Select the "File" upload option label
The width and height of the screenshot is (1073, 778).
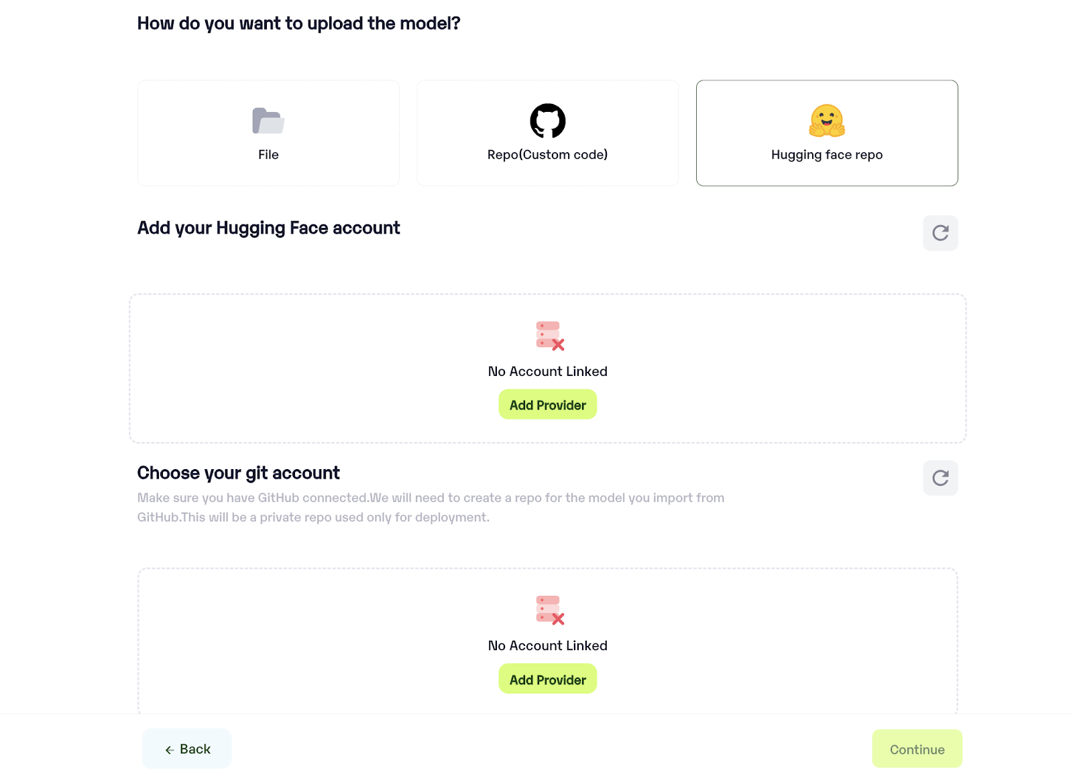click(x=268, y=155)
